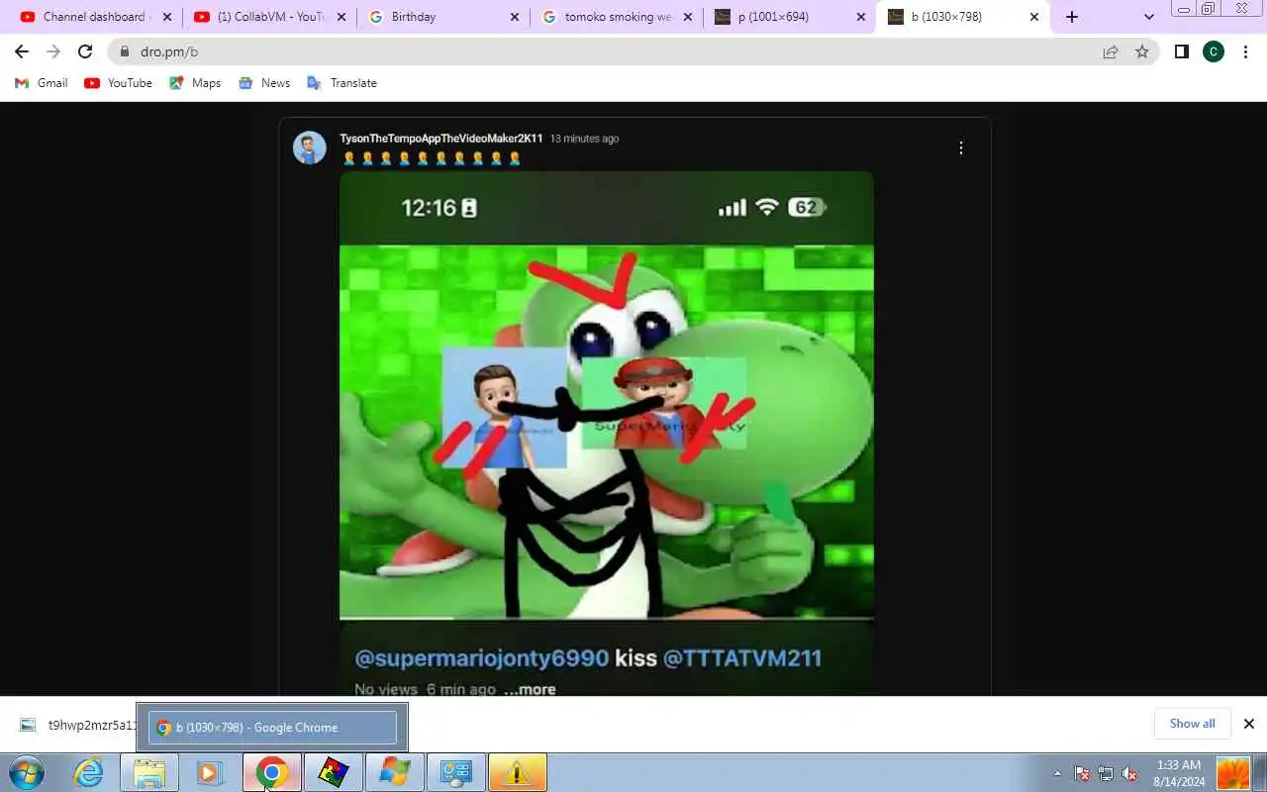Screen dimensions: 1267x792
Task: Share this page icon
Action: 1111,51
